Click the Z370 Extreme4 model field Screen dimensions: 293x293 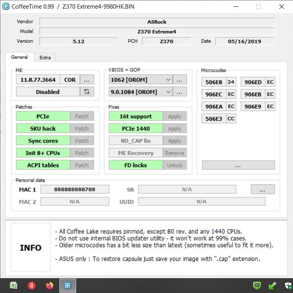click(x=157, y=31)
